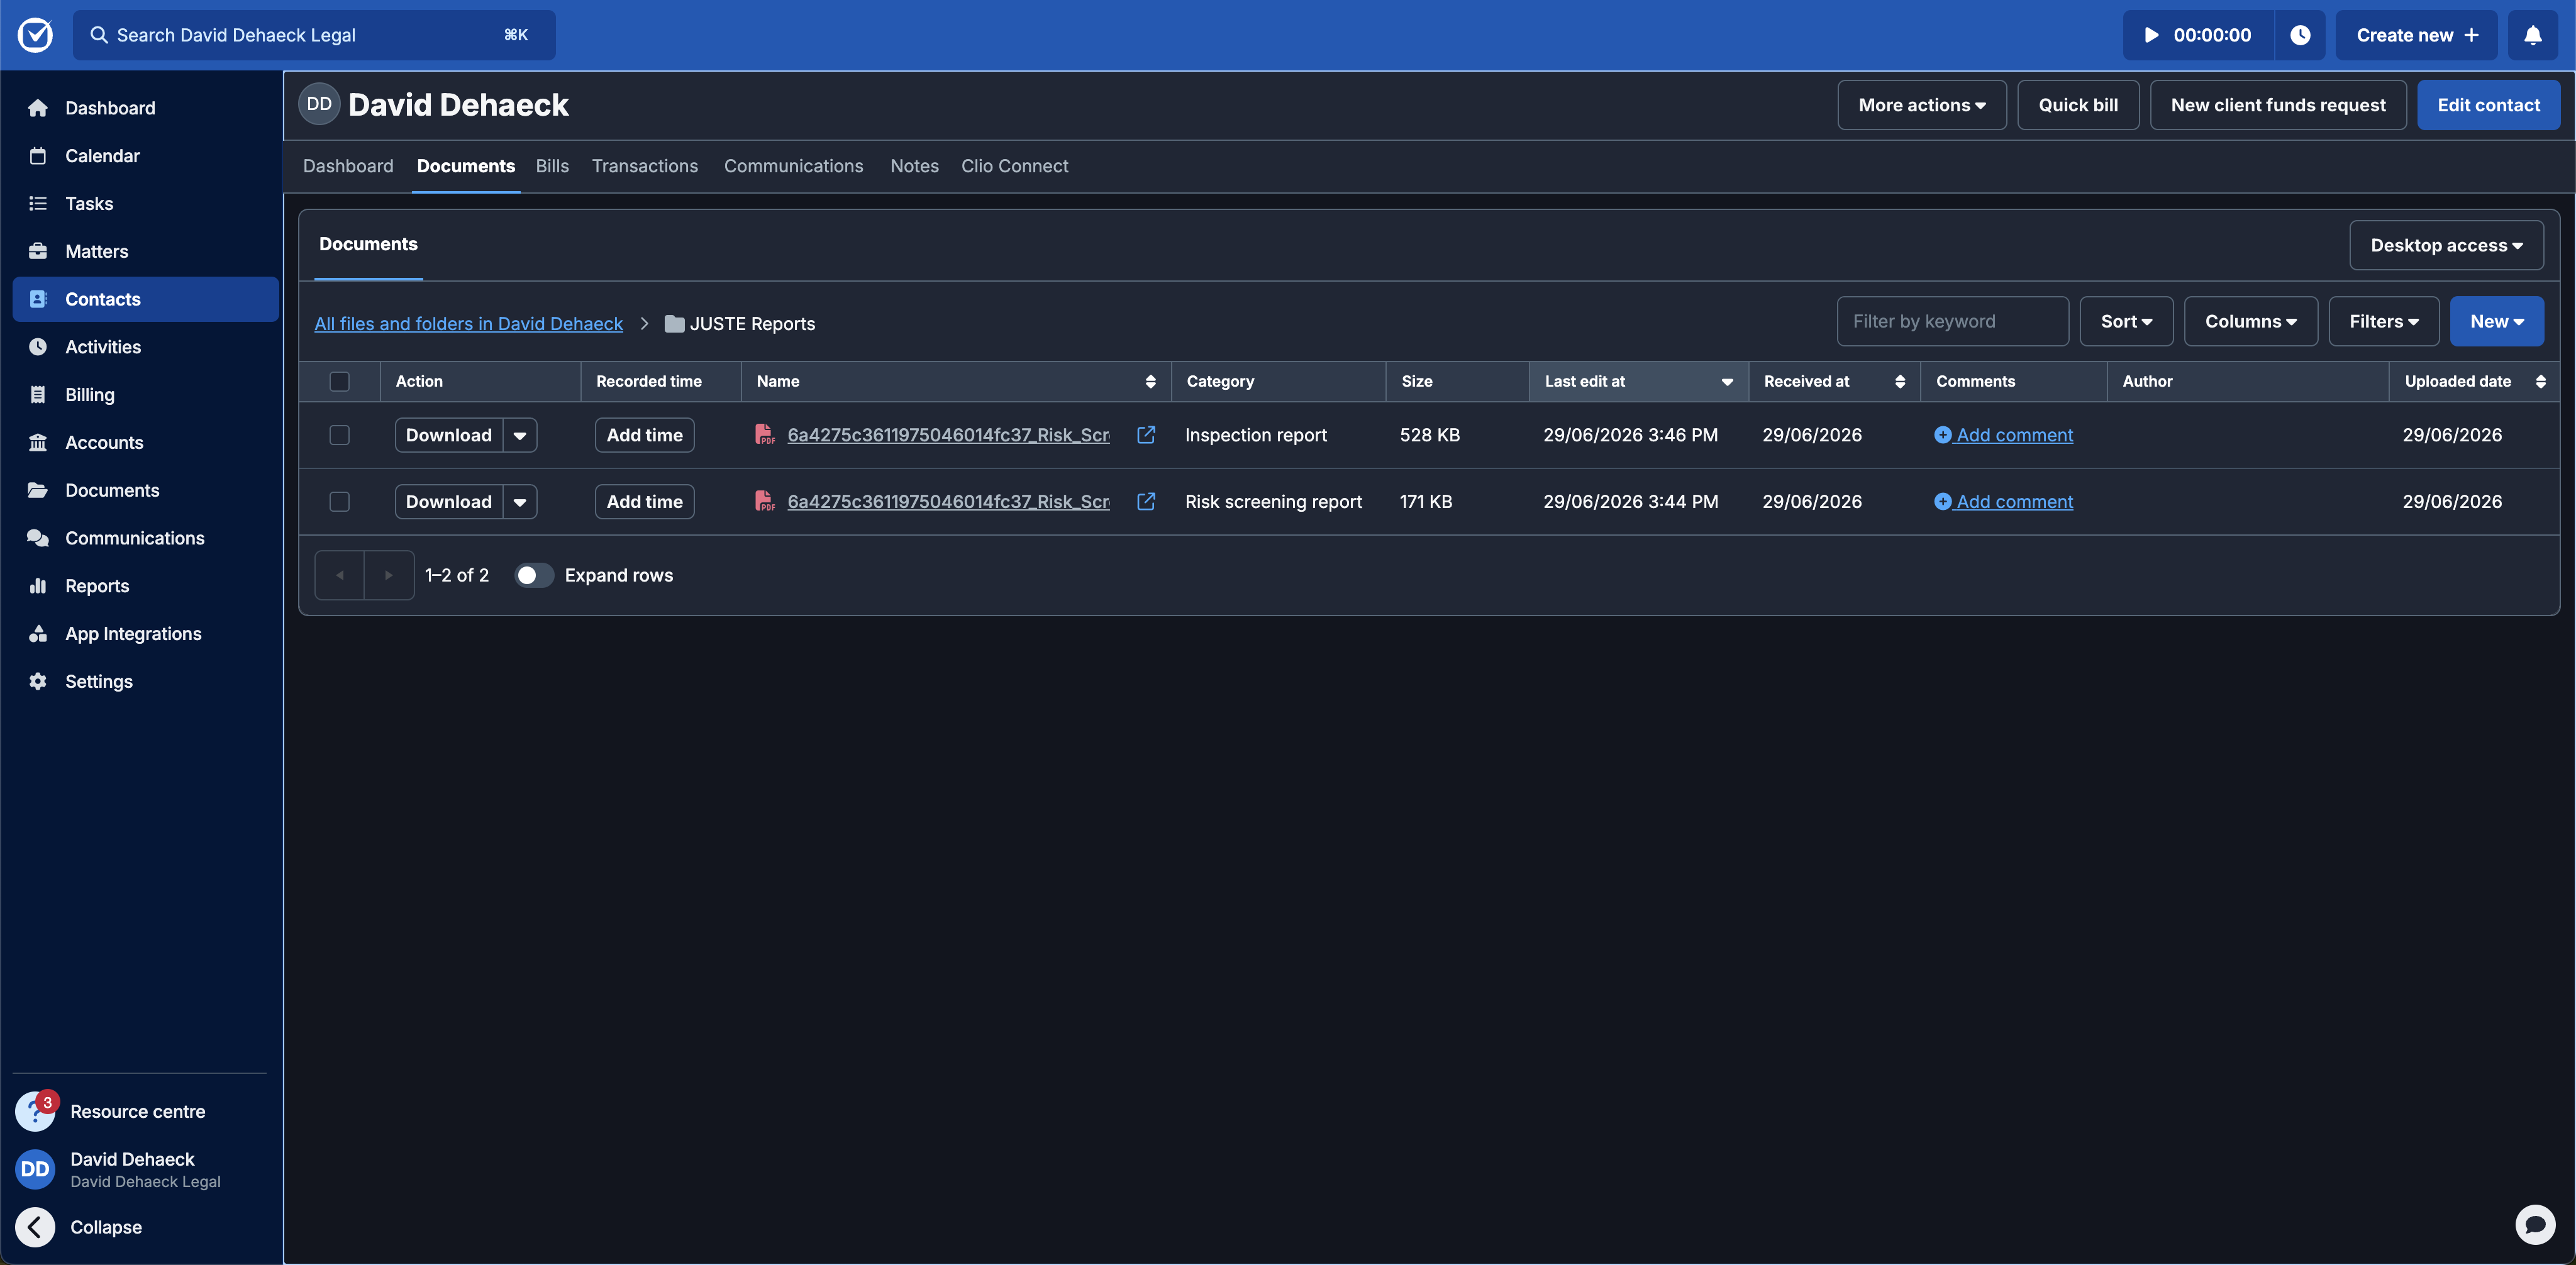Open Risk screening report file in new window
This screenshot has width=2576, height=1265.
pos(1146,502)
